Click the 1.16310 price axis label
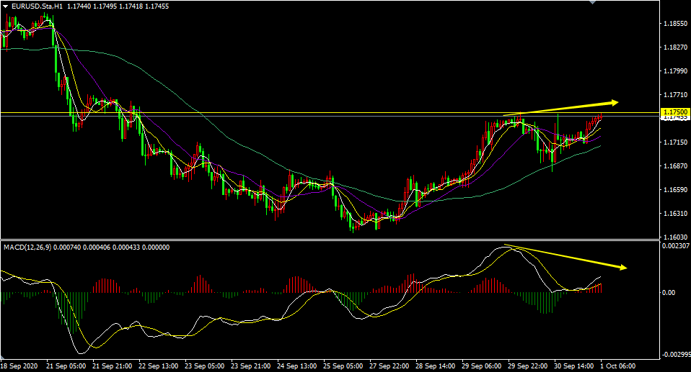Screen dimensions: 691x372 (x=676, y=213)
